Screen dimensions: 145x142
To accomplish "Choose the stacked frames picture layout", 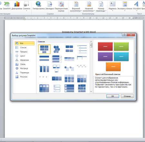I will click(x=57, y=69).
